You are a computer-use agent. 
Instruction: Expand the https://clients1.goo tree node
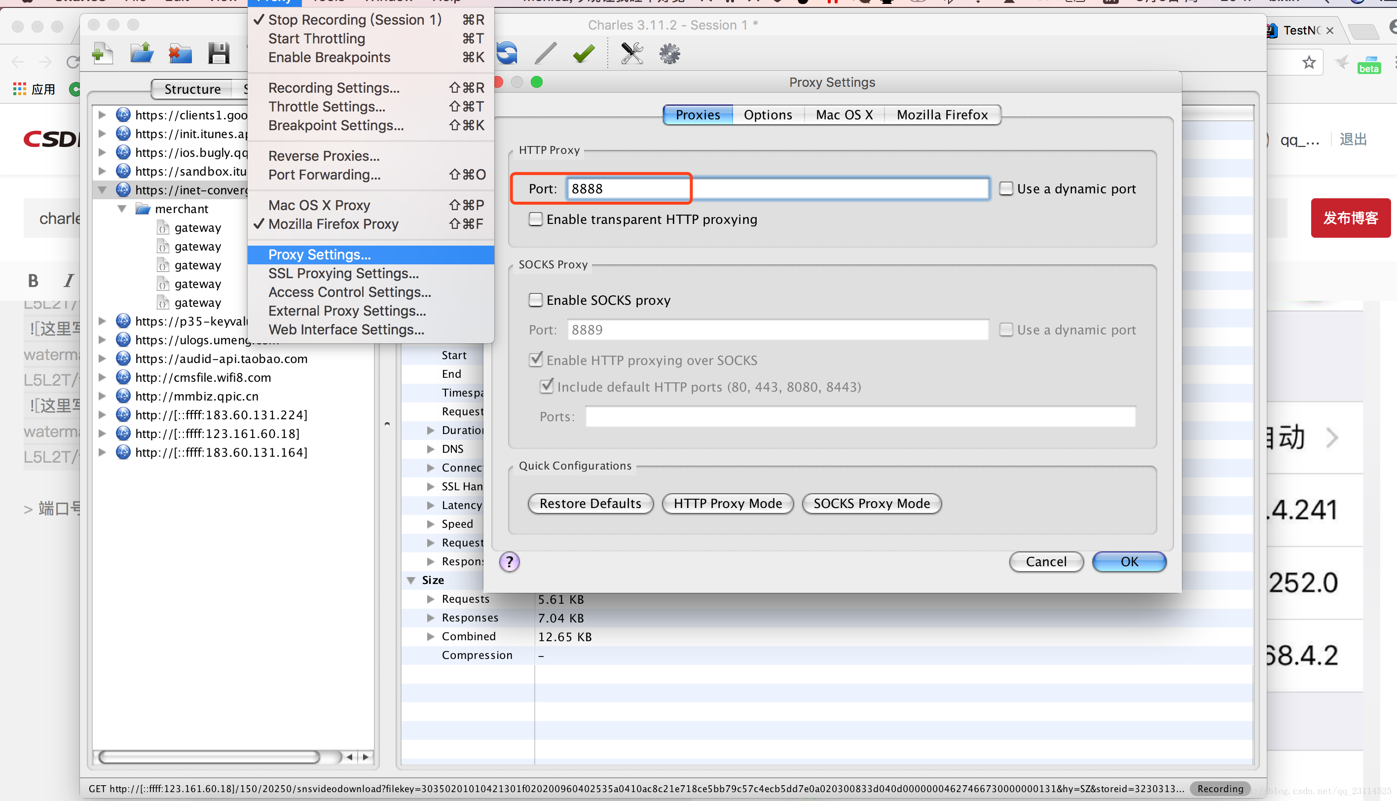[x=102, y=115]
